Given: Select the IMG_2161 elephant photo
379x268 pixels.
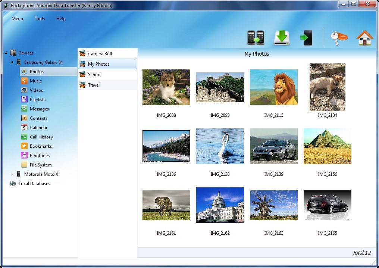Looking at the screenshot, I should click(166, 205).
